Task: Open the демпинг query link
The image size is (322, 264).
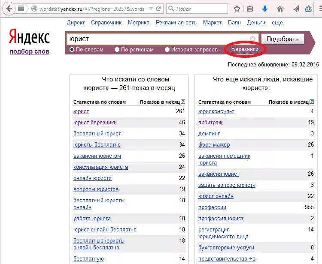Action: coord(209,134)
